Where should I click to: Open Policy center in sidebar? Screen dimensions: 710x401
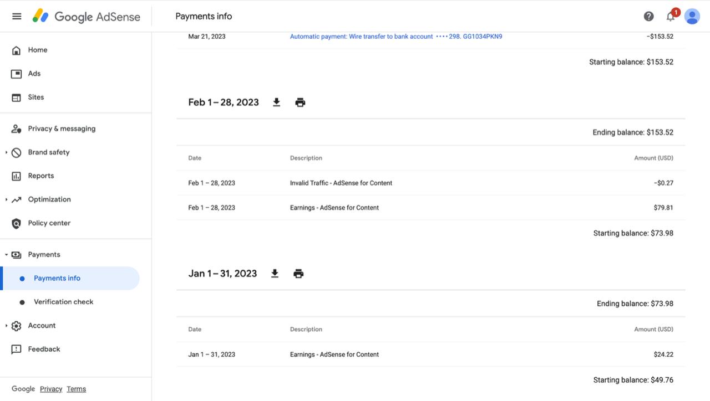(x=49, y=223)
